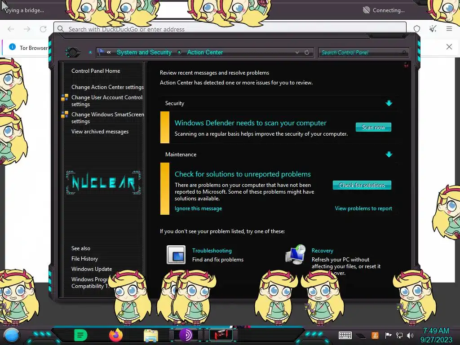Open File History in See also
The height and width of the screenshot is (345, 460).
pos(84,258)
